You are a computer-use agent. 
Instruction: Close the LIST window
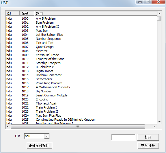coord(158,2)
